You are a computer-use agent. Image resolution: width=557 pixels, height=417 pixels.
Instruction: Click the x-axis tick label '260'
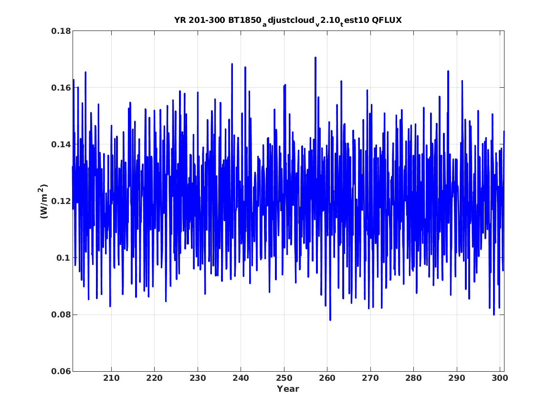click(x=327, y=378)
